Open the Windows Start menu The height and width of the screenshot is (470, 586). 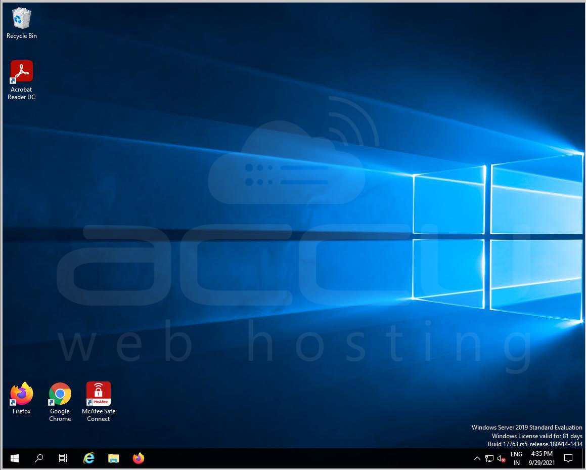15,458
